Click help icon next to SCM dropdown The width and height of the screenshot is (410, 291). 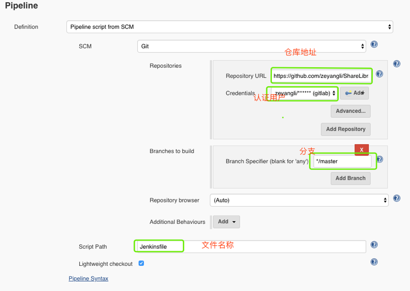[x=374, y=45]
